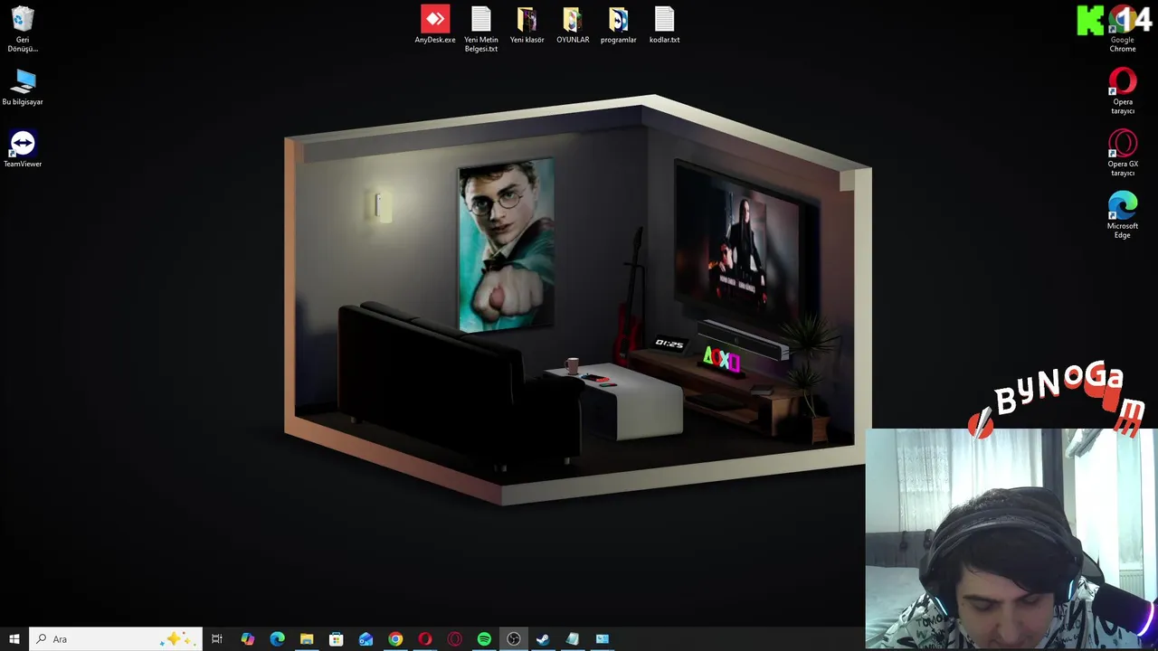
Task: Select the Bu bilgisayar desktop icon
Action: point(23,88)
